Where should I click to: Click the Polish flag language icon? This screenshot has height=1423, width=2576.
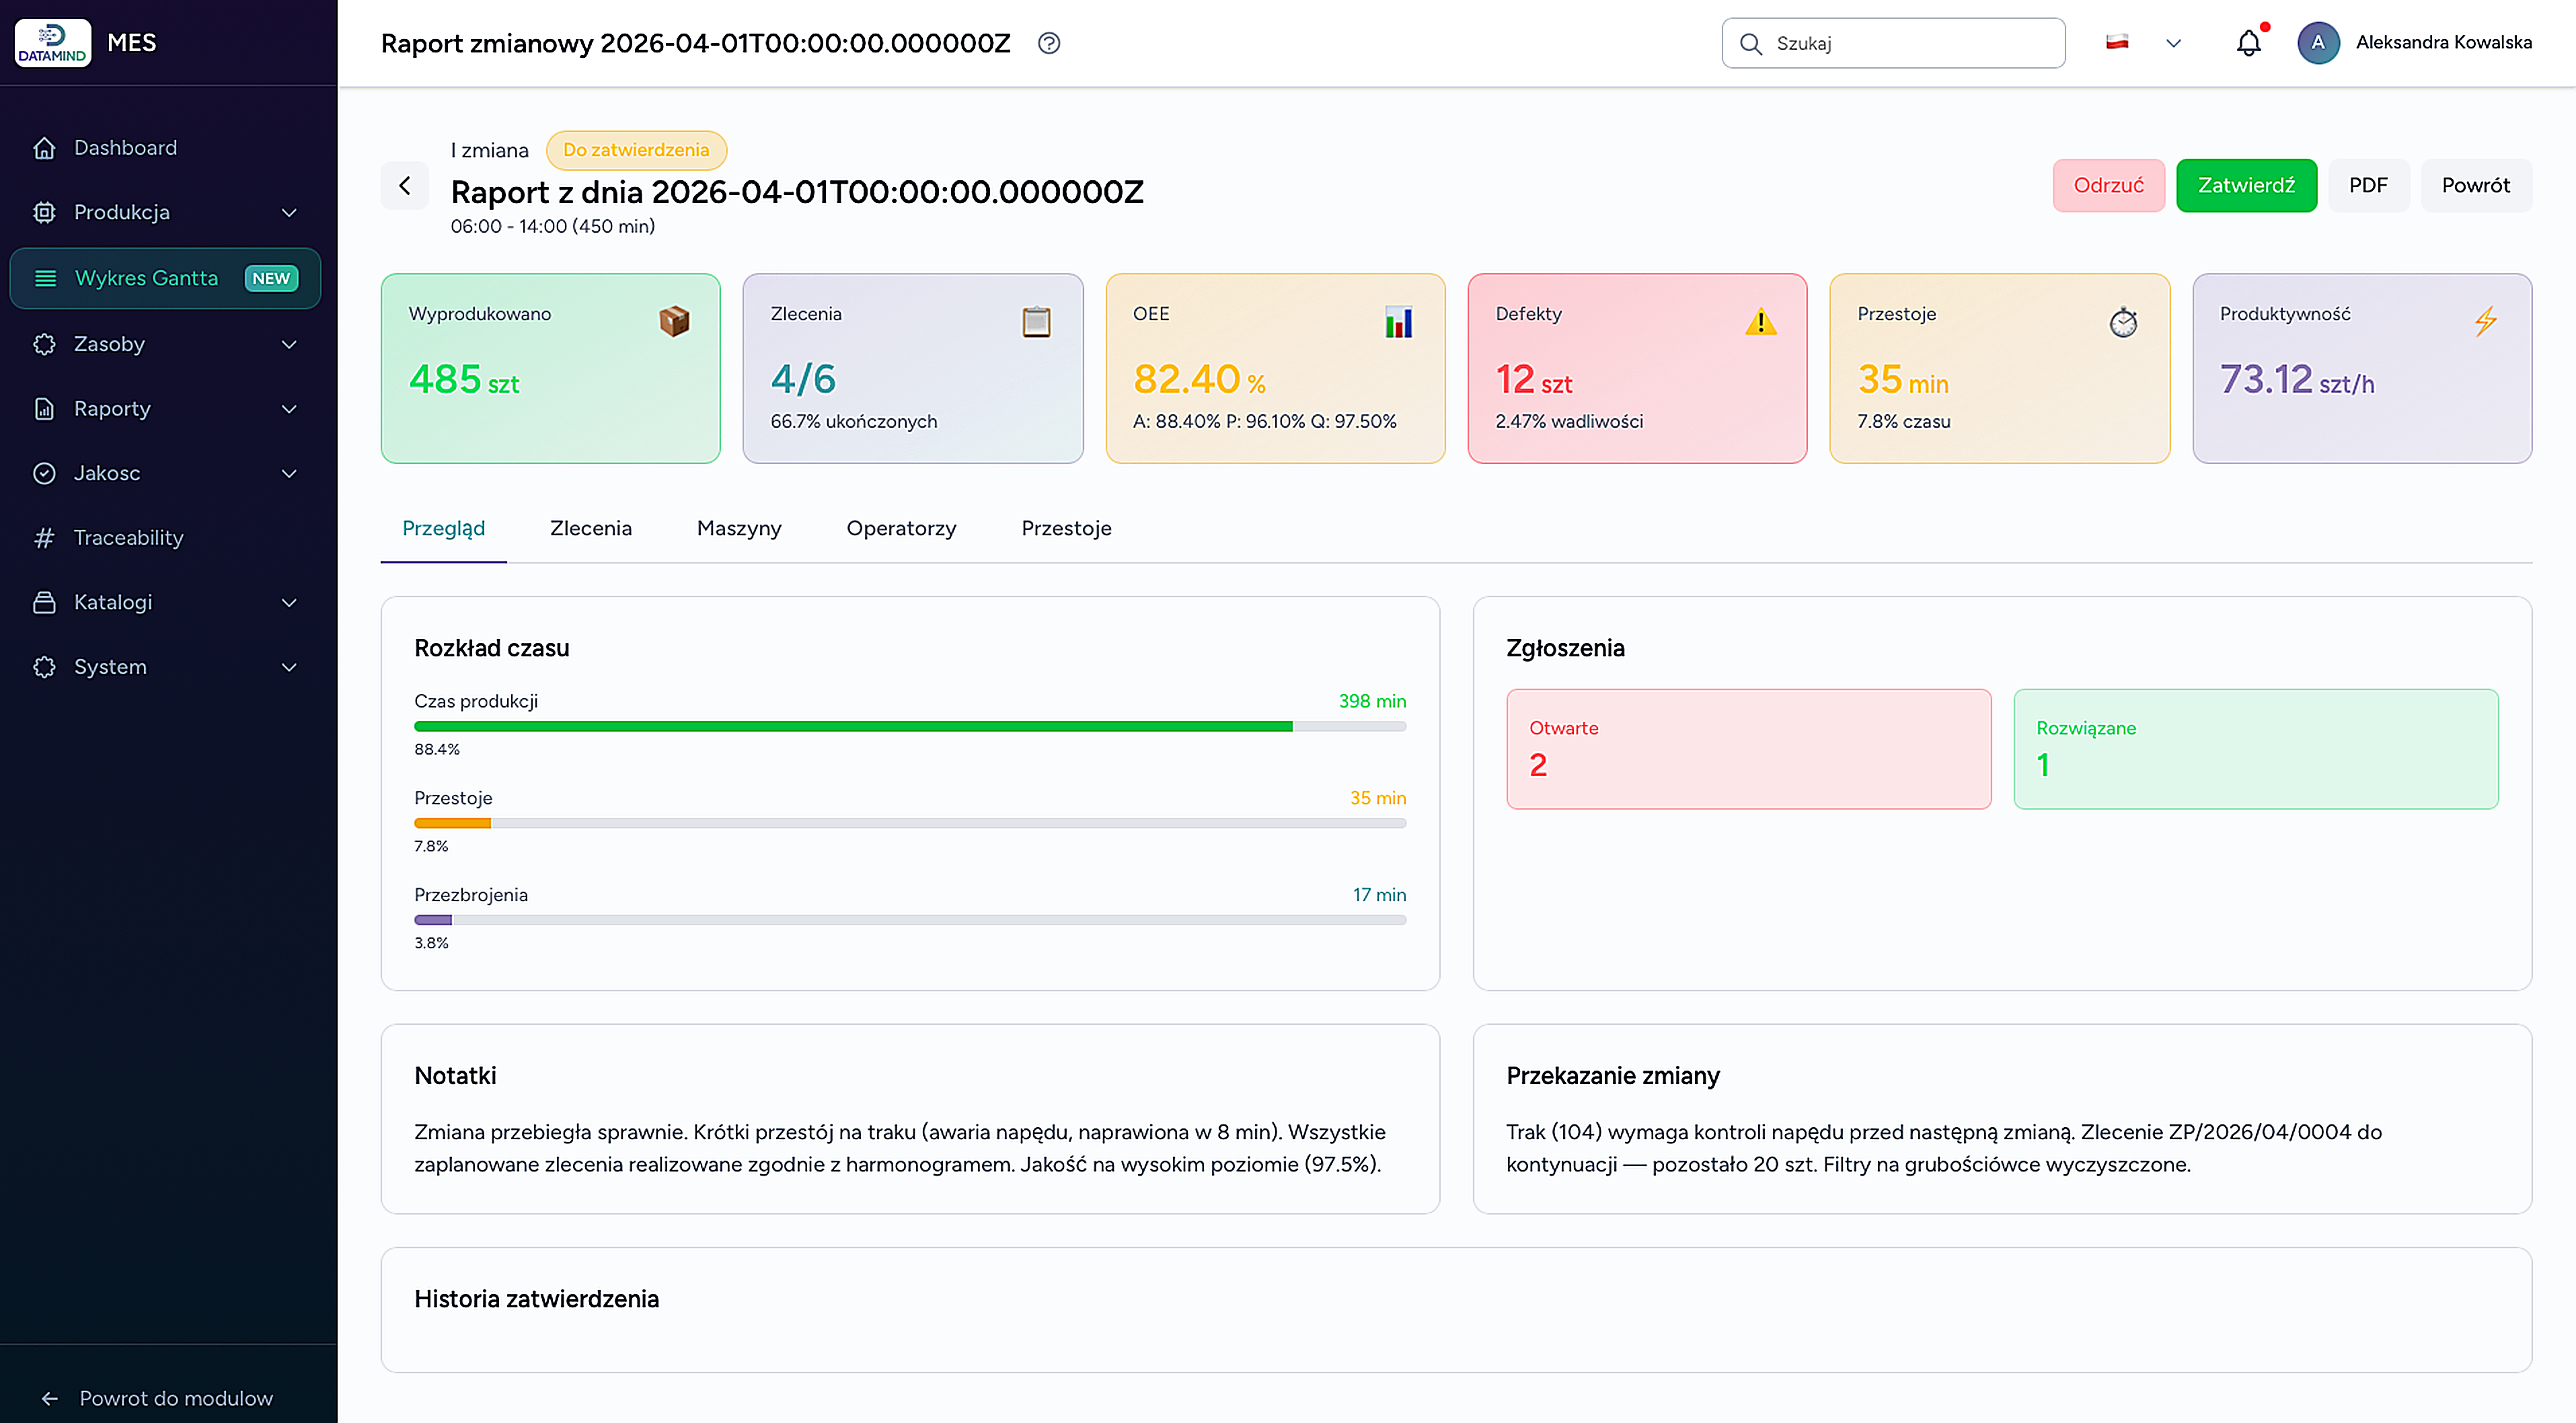coord(2116,42)
